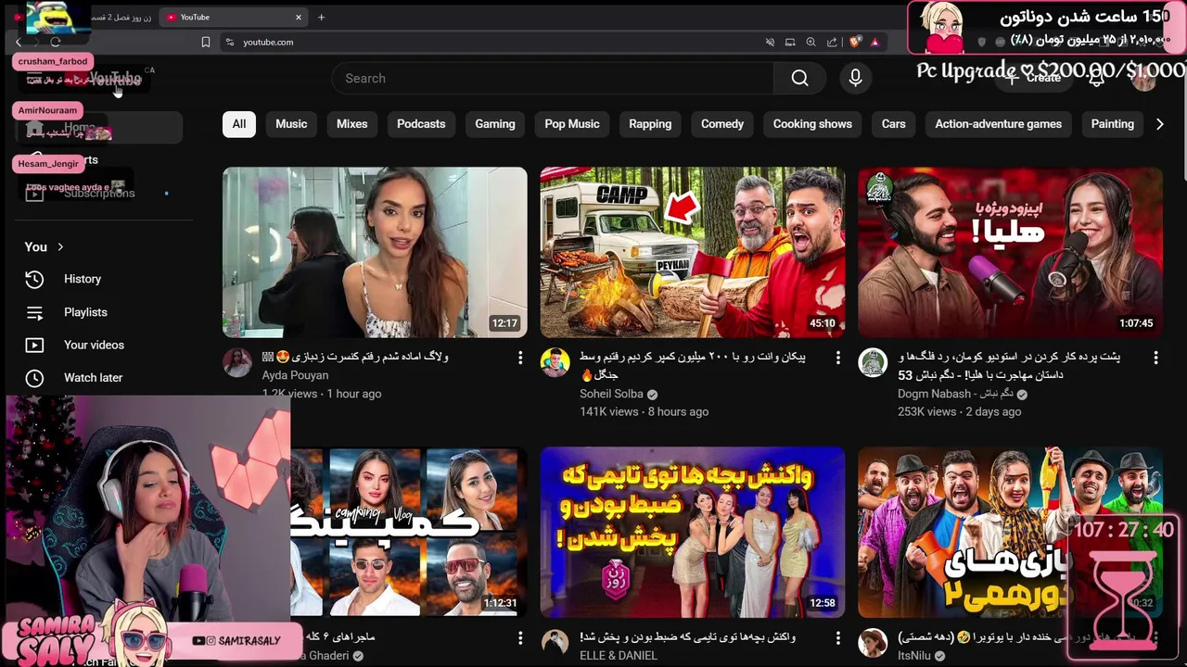Viewport: 1187px width, 667px height.
Task: Click ELLE & DANIEL channel avatar
Action: (555, 644)
